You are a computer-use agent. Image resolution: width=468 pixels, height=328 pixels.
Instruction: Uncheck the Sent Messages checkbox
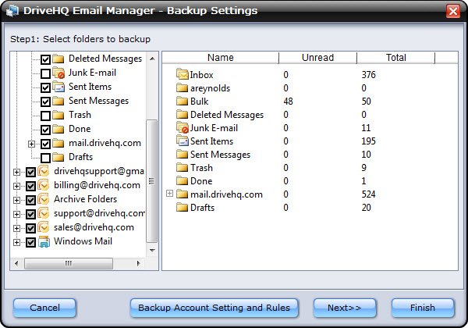tap(45, 102)
